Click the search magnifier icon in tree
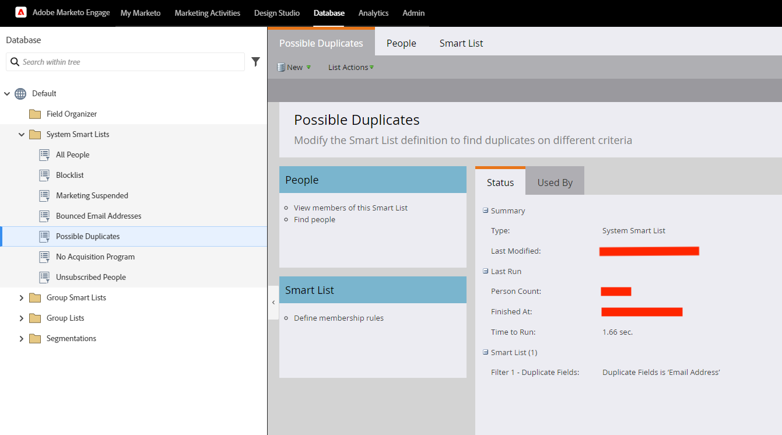782x435 pixels. click(x=15, y=62)
